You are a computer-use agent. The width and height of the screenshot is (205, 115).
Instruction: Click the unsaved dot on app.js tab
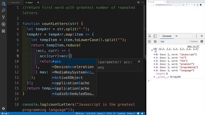click(38, 2)
